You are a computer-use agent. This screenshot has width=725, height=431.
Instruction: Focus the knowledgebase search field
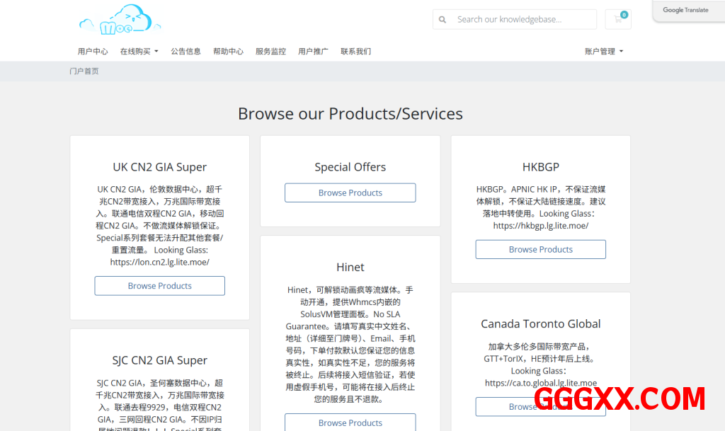pos(523,20)
